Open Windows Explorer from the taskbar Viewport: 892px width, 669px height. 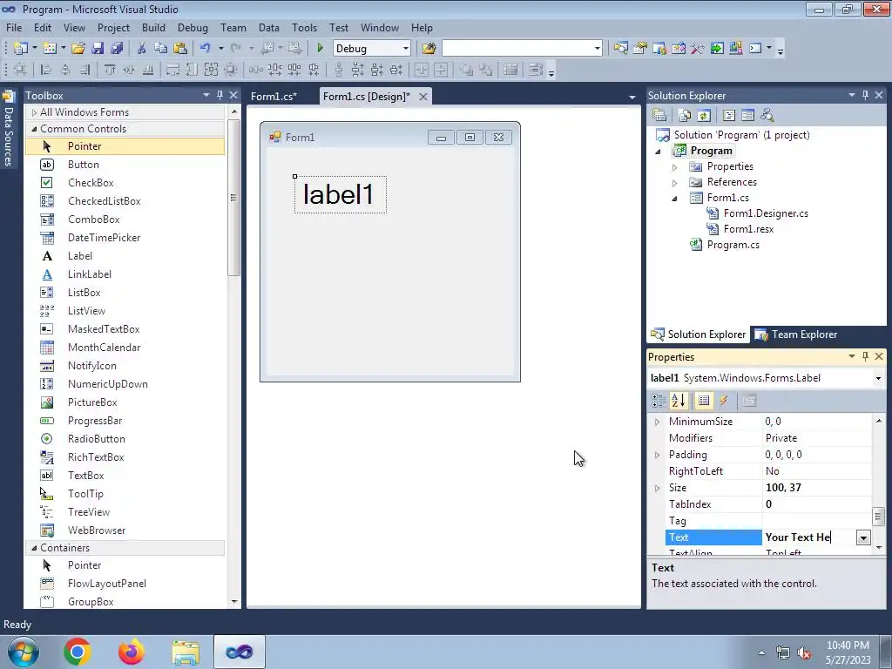click(186, 652)
